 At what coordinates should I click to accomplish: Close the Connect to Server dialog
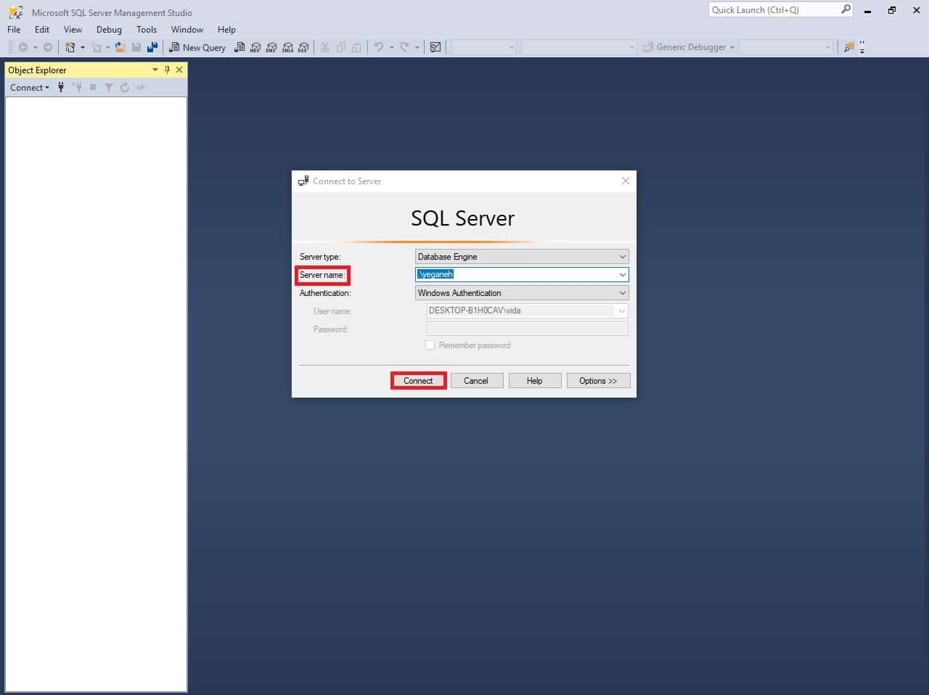pos(626,181)
